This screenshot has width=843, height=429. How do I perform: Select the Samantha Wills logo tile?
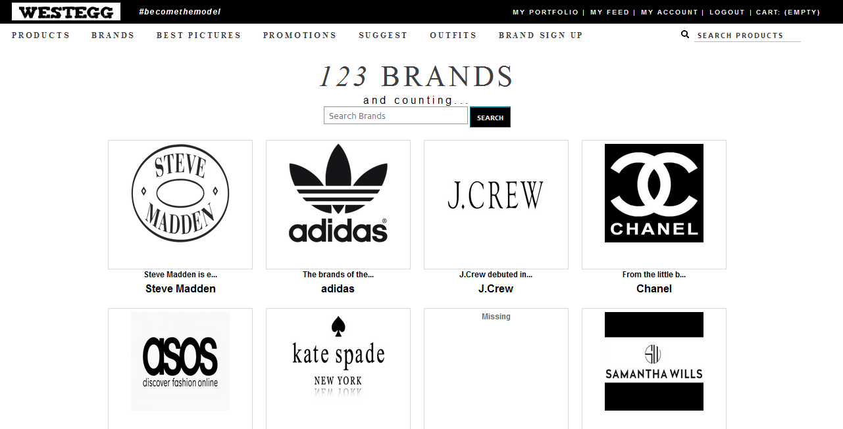[654, 361]
